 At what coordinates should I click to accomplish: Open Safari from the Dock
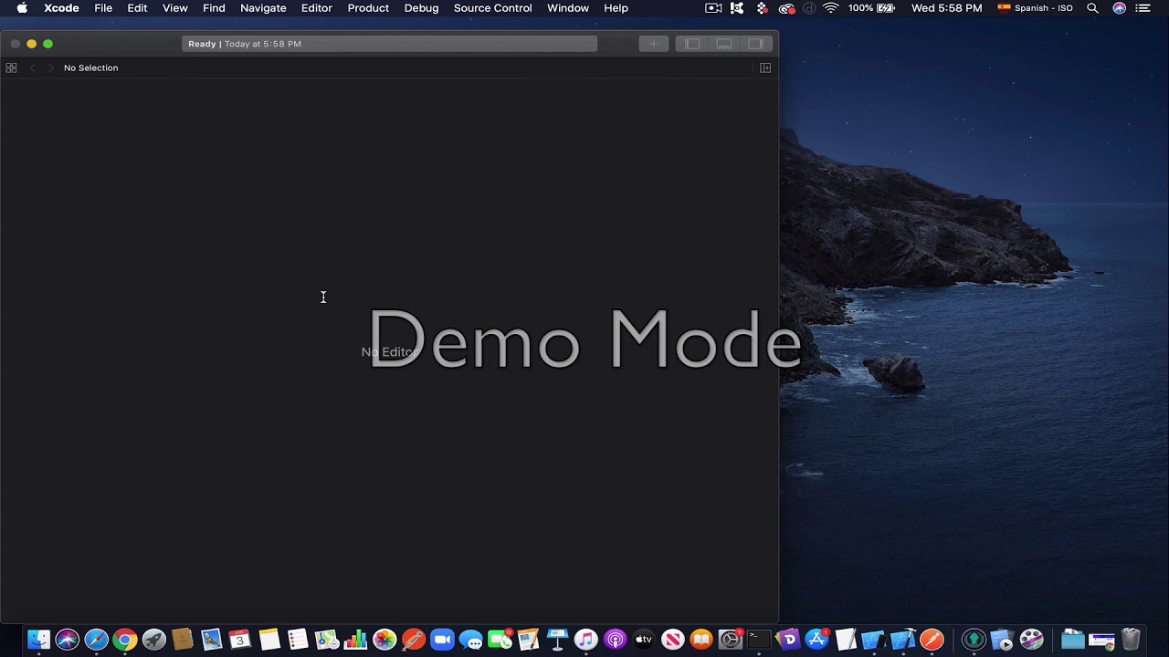click(x=96, y=640)
